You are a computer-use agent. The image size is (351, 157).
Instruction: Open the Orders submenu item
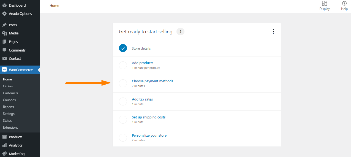(x=8, y=86)
